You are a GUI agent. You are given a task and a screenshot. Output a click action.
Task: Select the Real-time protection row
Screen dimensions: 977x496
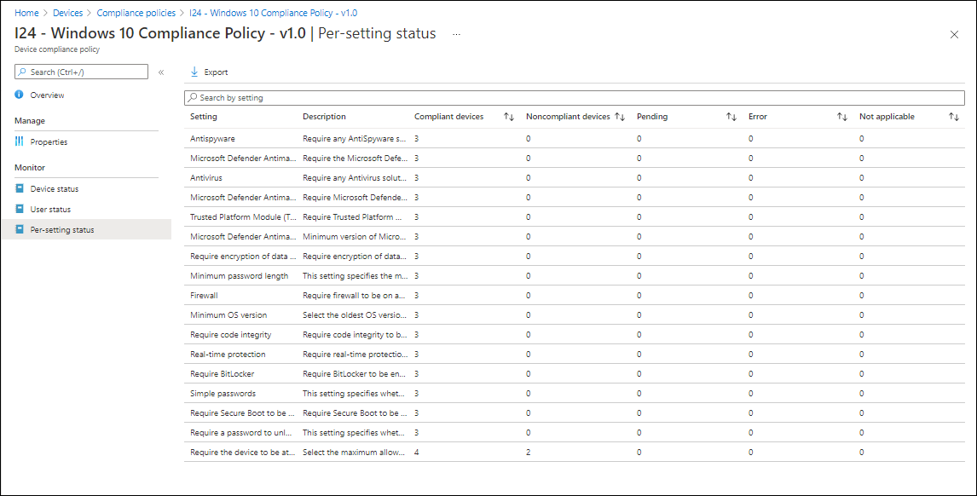[x=575, y=354]
